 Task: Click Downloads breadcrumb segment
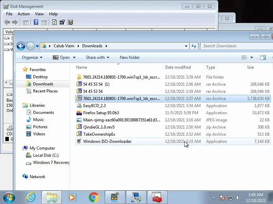92,46
